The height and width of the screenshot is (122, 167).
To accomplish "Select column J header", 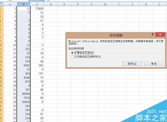I will (132, 5).
